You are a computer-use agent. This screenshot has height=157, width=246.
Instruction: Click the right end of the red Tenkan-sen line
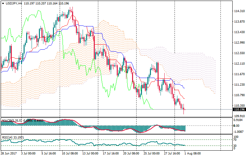pos(184,98)
